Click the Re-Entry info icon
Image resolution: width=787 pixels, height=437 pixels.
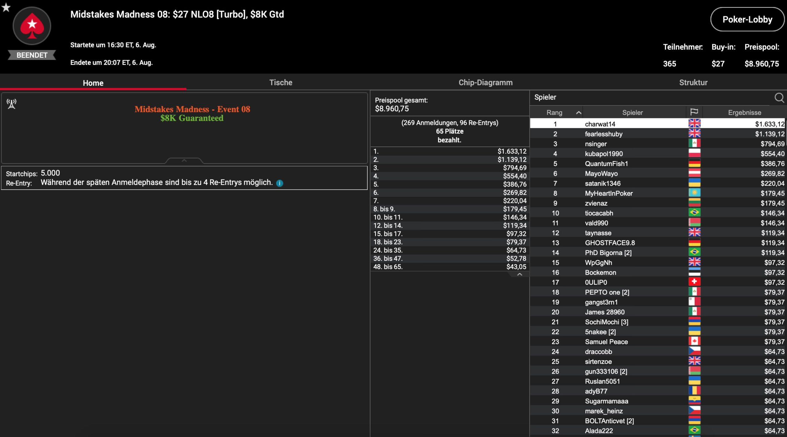coord(279,183)
